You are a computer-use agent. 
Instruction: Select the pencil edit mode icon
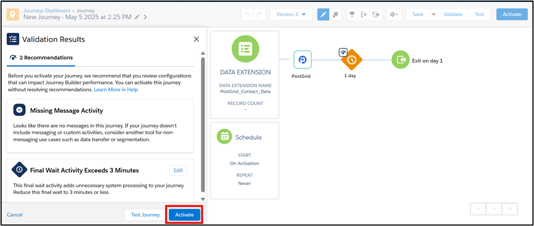pos(323,15)
